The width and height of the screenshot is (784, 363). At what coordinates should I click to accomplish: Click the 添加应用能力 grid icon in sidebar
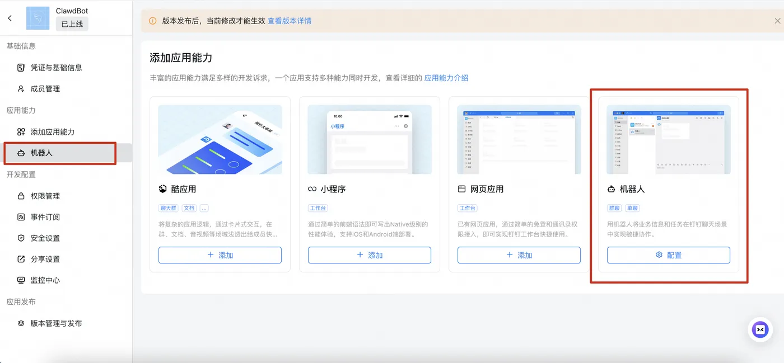(x=21, y=132)
